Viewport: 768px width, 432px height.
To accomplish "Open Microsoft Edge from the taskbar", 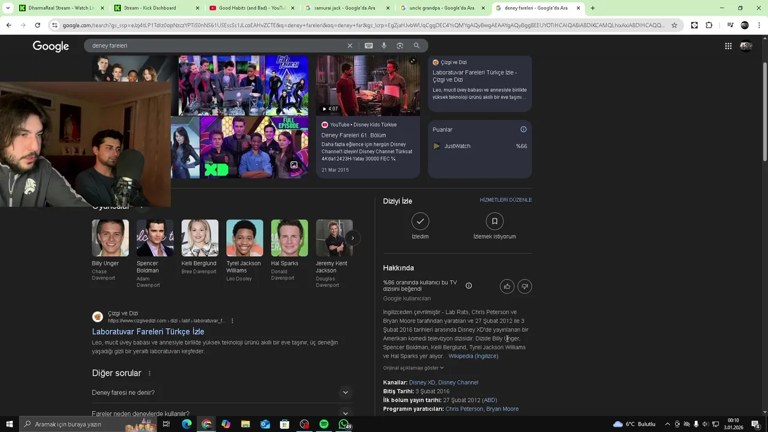I will click(x=187, y=424).
